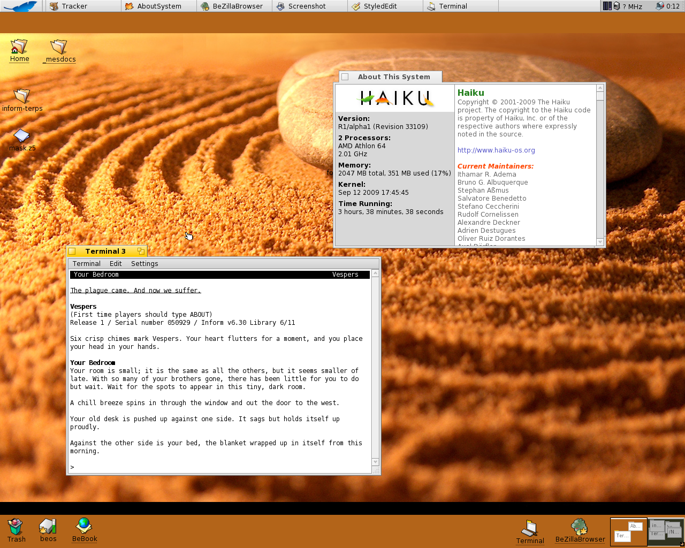Click 'The plague came. And now we suffer.' line
Image resolution: width=685 pixels, height=548 pixels.
coord(136,291)
